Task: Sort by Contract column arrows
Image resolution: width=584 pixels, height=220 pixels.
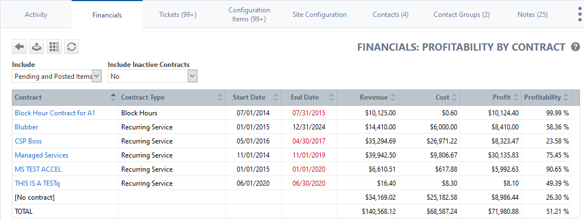Action: [x=113, y=97]
